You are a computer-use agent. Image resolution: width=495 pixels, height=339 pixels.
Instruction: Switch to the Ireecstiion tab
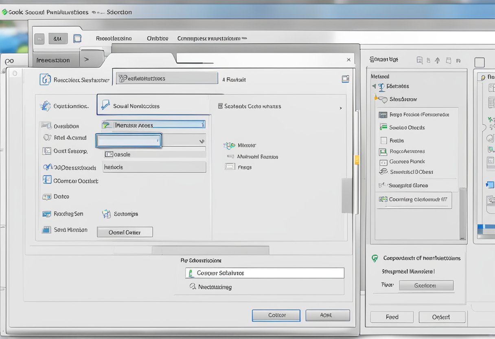(x=53, y=60)
